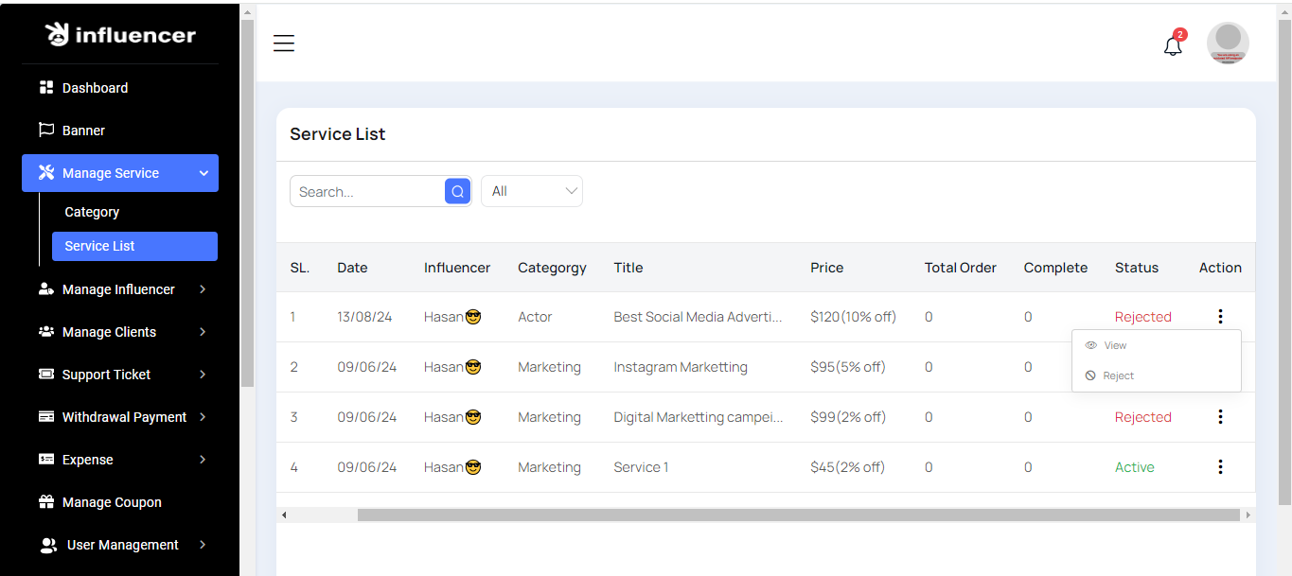Choose Reject in the action popup
Image resolution: width=1292 pixels, height=576 pixels.
(1118, 376)
